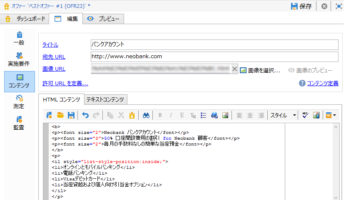
Task: Select the 実施要件 section in sidebar
Action: 19,59
